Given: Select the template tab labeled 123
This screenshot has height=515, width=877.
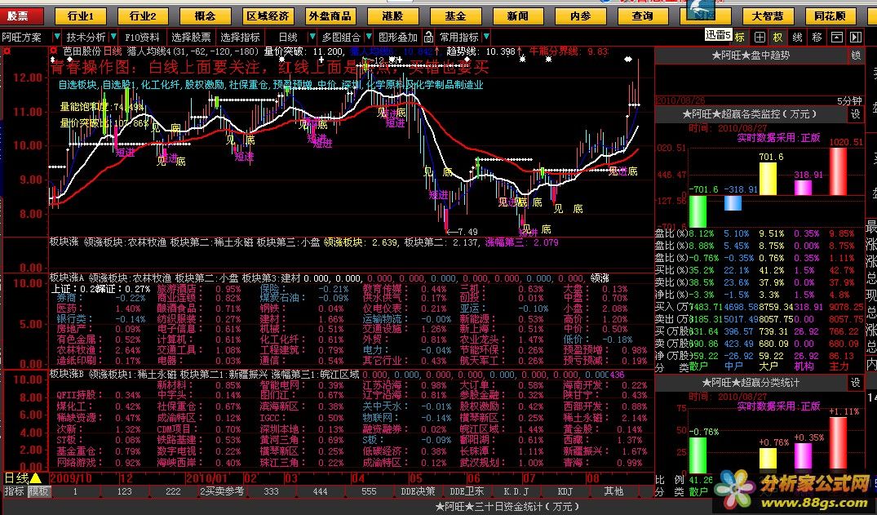Looking at the screenshot, I should 124,491.
